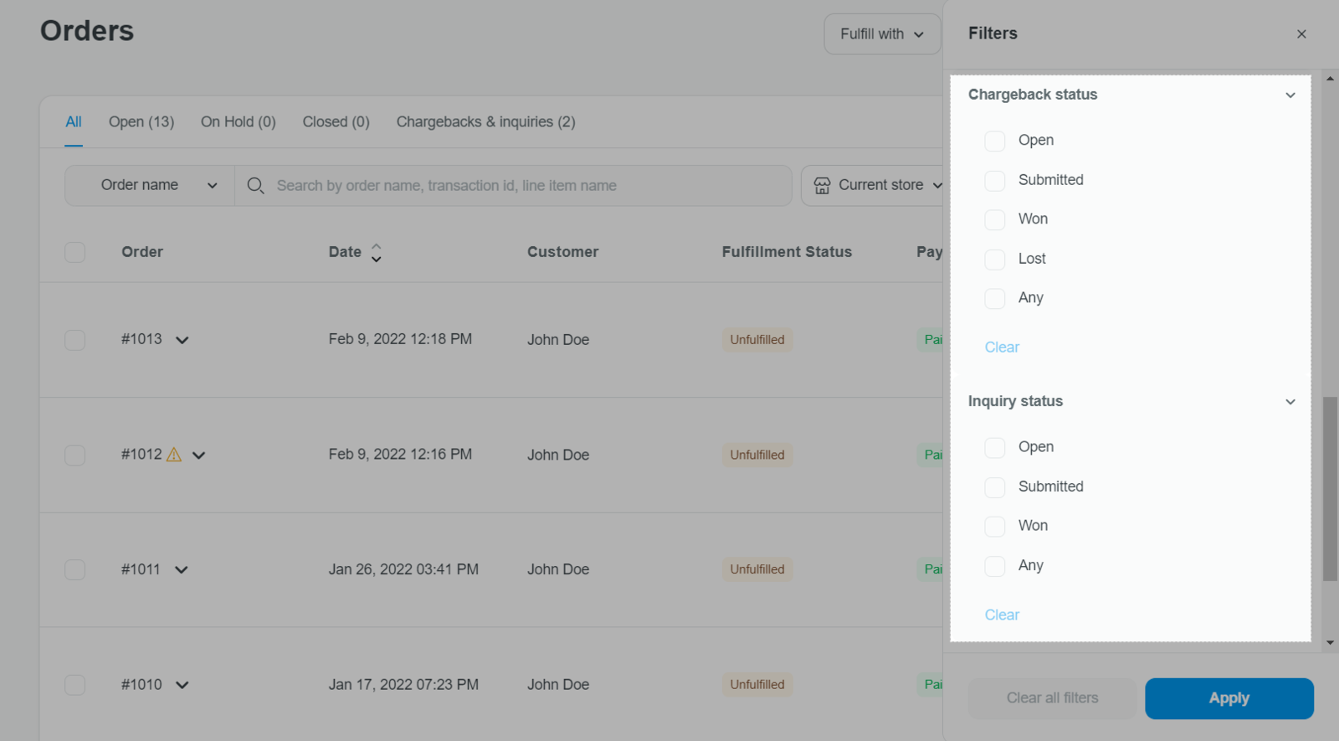
Task: Switch to Chargebacks & inquiries tab
Action: [x=485, y=122]
